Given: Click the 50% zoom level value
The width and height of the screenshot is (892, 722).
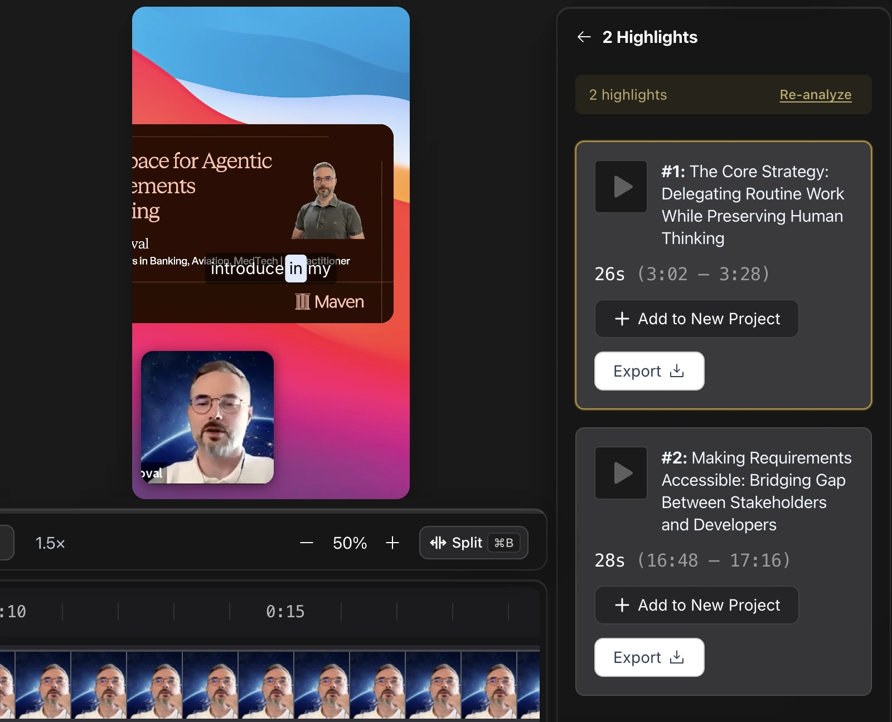Looking at the screenshot, I should [x=350, y=543].
